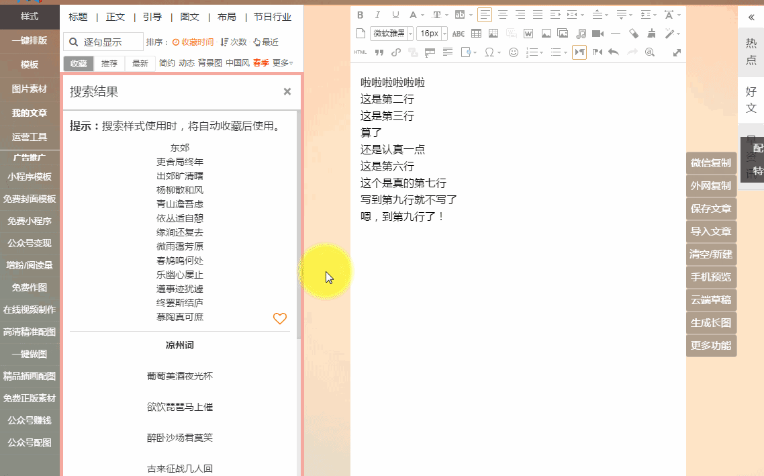Click the blockquote quotation mark icon
The height and width of the screenshot is (476, 764).
[379, 52]
